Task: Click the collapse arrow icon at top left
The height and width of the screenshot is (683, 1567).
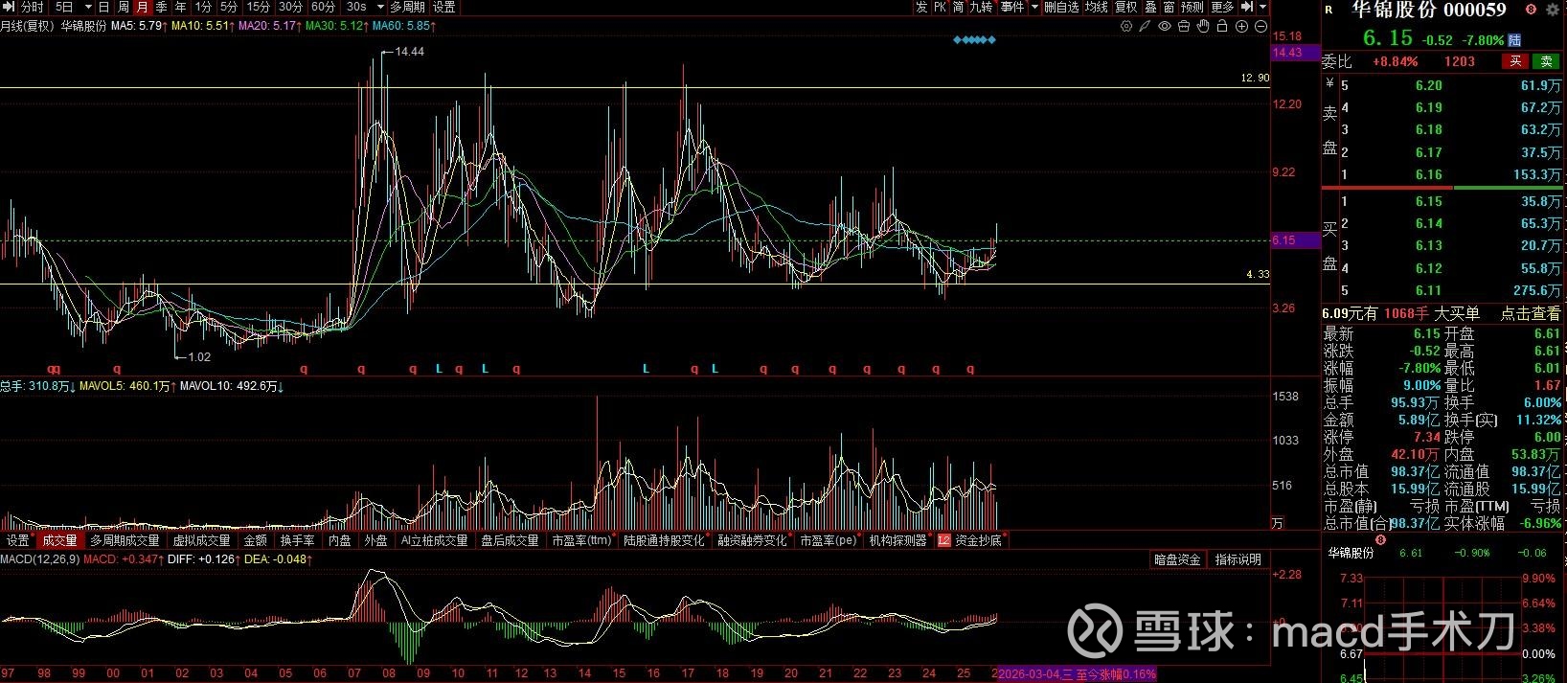Action: click(x=9, y=7)
